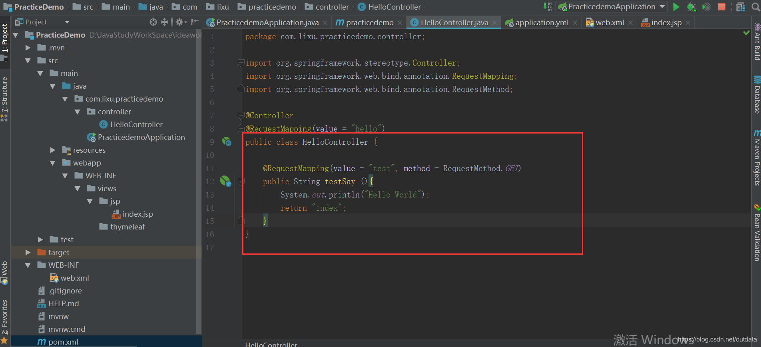The height and width of the screenshot is (347, 761).
Task: Open the Maven Projects side panel
Action: coord(757,158)
